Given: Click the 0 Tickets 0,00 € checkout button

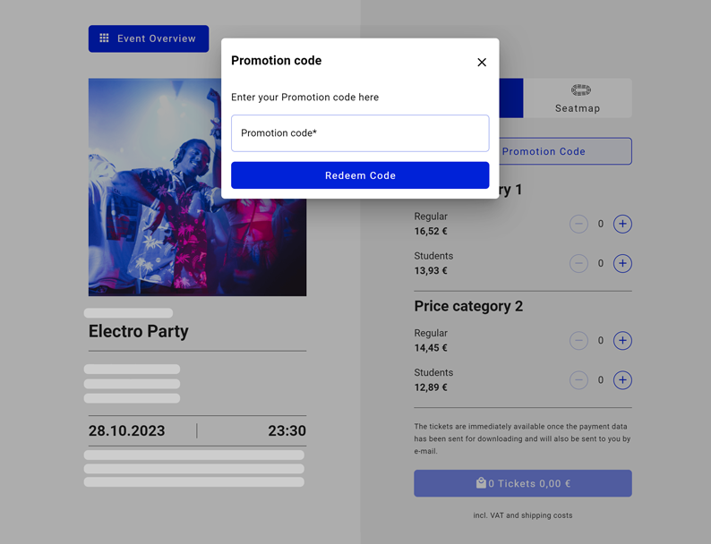Looking at the screenshot, I should point(523,483).
